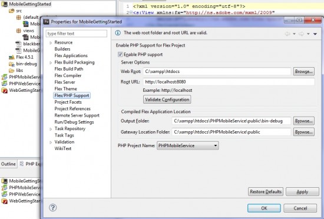Click the type filter text field
The height and width of the screenshot is (219, 324).
pyautogui.click(x=77, y=34)
